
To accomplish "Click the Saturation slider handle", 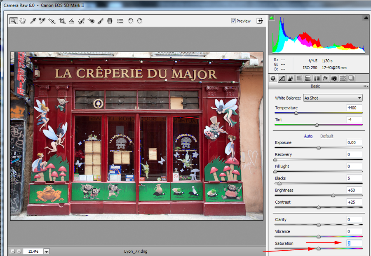I will (319, 249).
